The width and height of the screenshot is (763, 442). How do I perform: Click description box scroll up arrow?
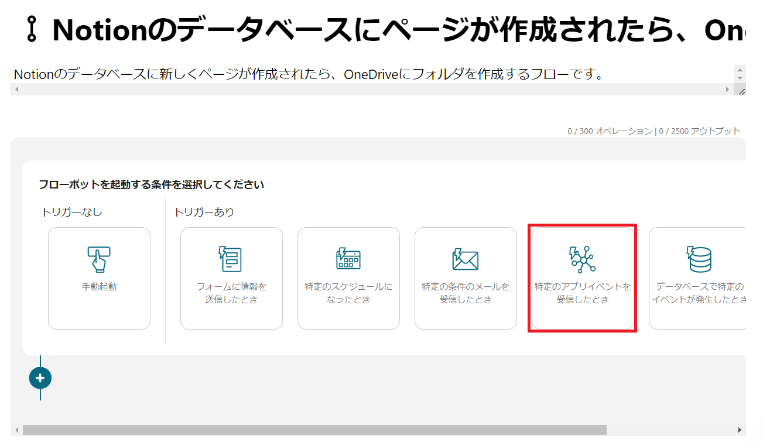740,70
